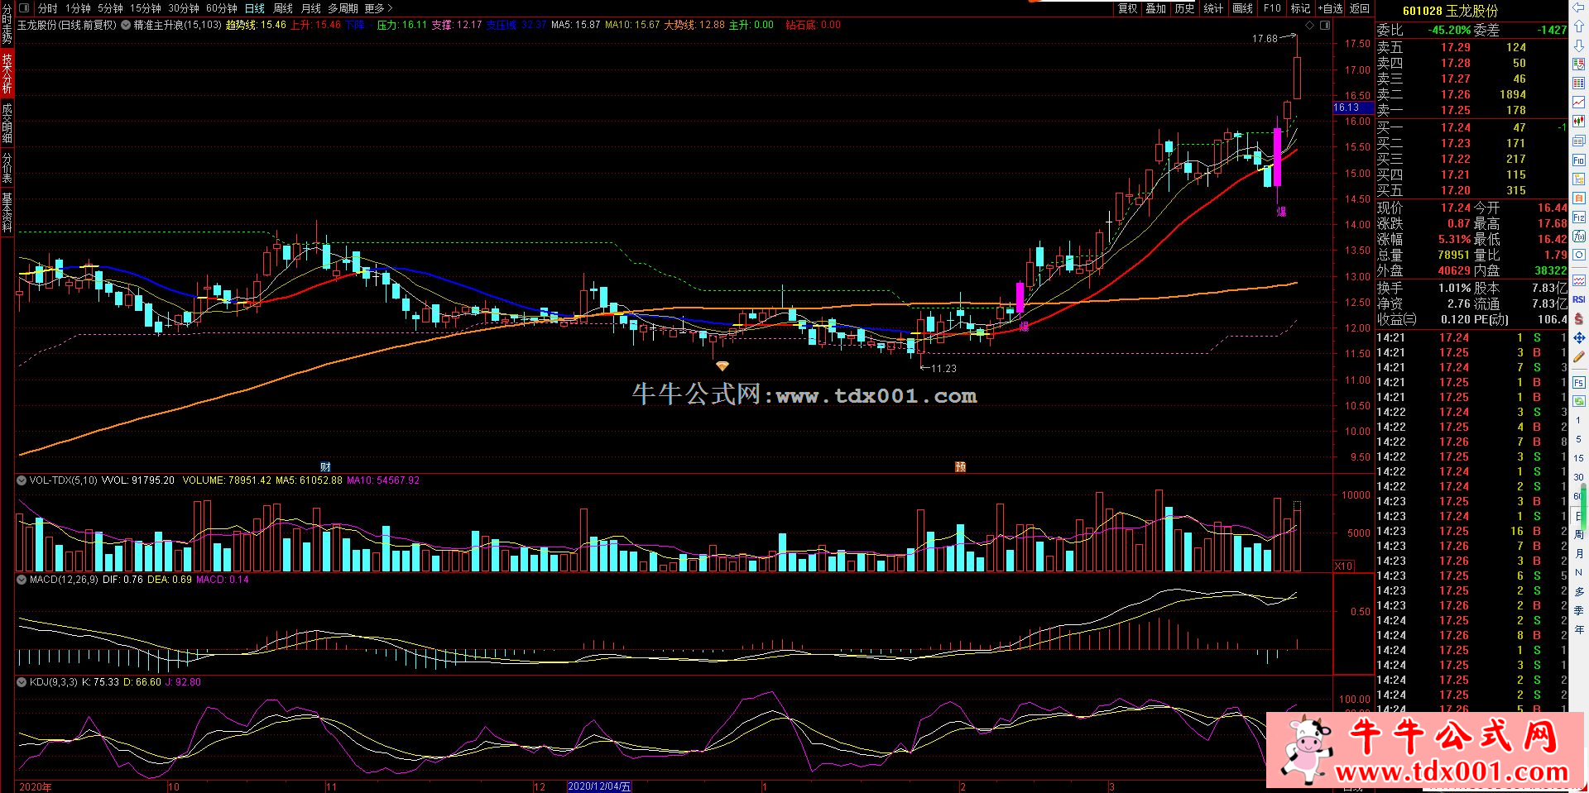This screenshot has height=793, width=1589.
Task: Click the red dollar sign icon
Action: pos(1579,318)
